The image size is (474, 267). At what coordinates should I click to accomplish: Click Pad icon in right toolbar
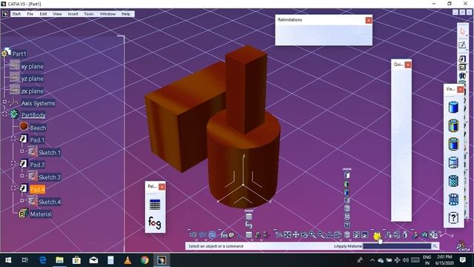point(462,59)
